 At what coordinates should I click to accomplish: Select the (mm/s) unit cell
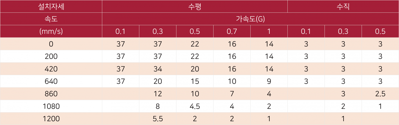51,31
